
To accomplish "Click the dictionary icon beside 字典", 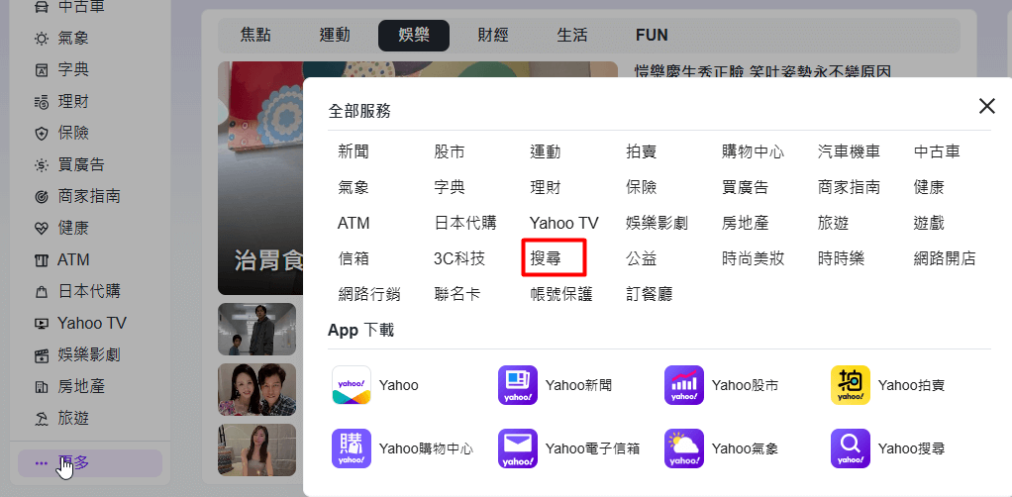I will [x=42, y=70].
